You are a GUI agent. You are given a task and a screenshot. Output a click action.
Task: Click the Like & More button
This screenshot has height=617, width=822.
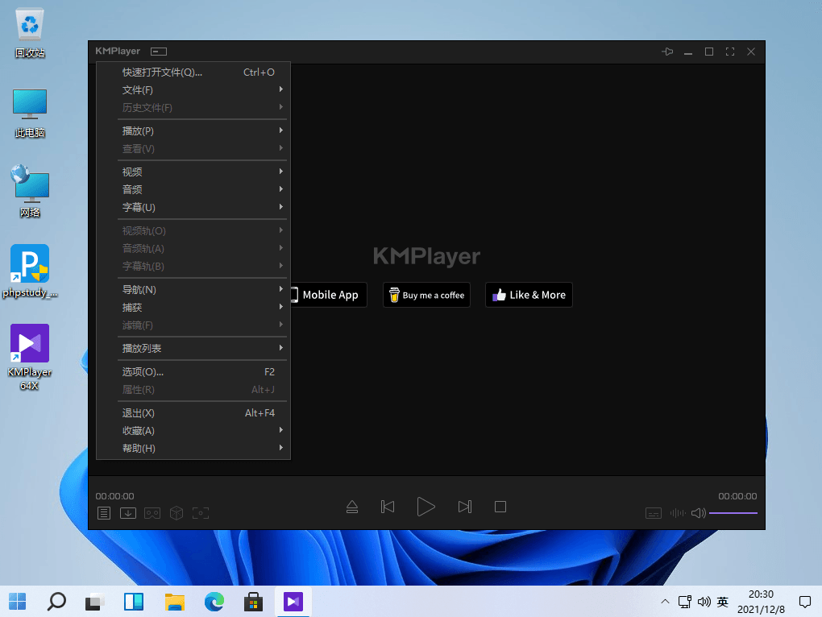point(529,295)
